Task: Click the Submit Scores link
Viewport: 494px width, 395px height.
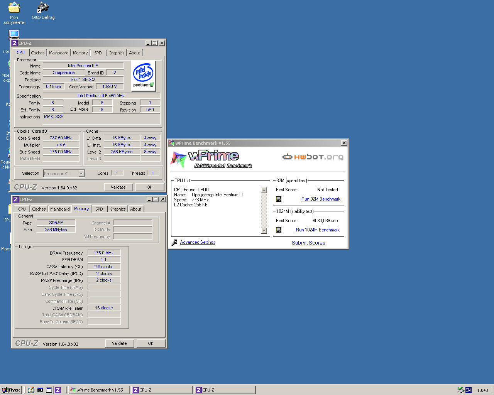Action: [308, 243]
